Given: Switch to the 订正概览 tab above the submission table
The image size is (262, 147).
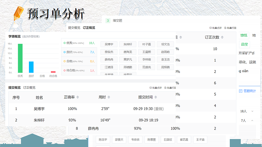Looking at the screenshot, I should [29, 87].
